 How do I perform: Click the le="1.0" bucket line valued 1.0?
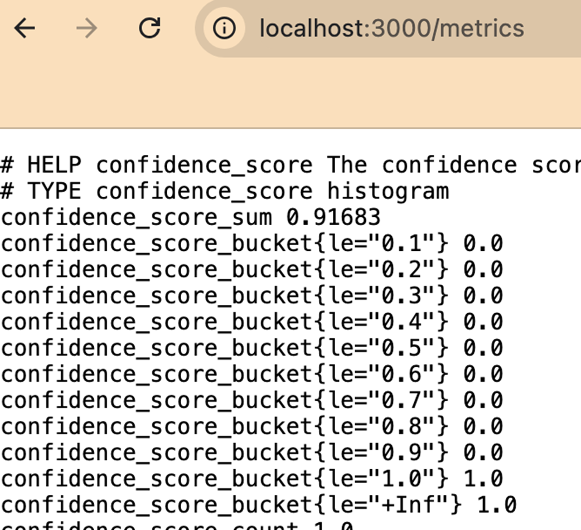(251, 479)
